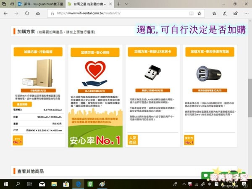
Task: Open Microsoft Store from taskbar
Action: 66,184
